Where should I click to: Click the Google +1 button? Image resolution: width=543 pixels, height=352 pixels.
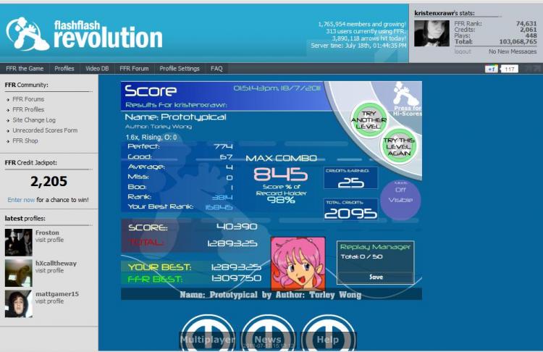pyautogui.click(x=491, y=69)
